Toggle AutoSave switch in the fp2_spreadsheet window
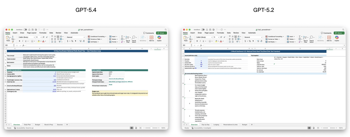The height and width of the screenshot is (137, 350). pyautogui.click(x=203, y=29)
